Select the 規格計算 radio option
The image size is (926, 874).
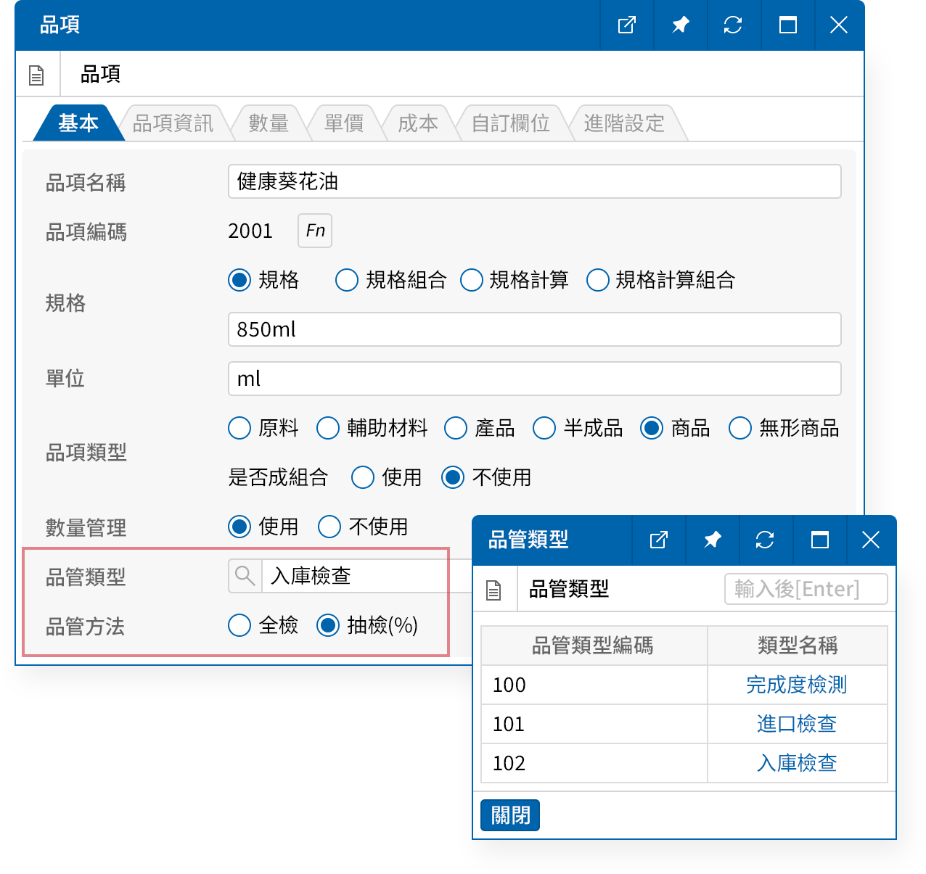click(x=472, y=280)
